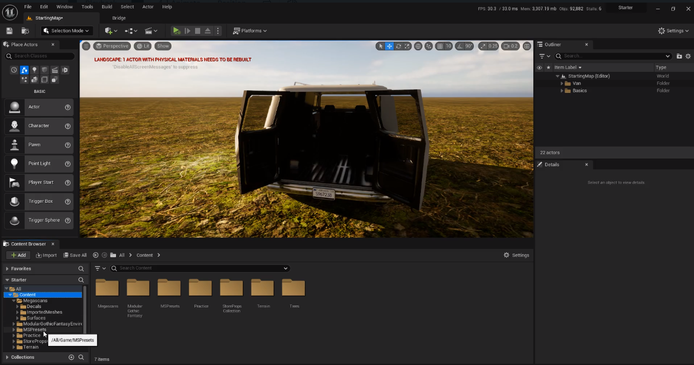Open the Cinematics clapperboard icon on the toolbar

[149, 30]
